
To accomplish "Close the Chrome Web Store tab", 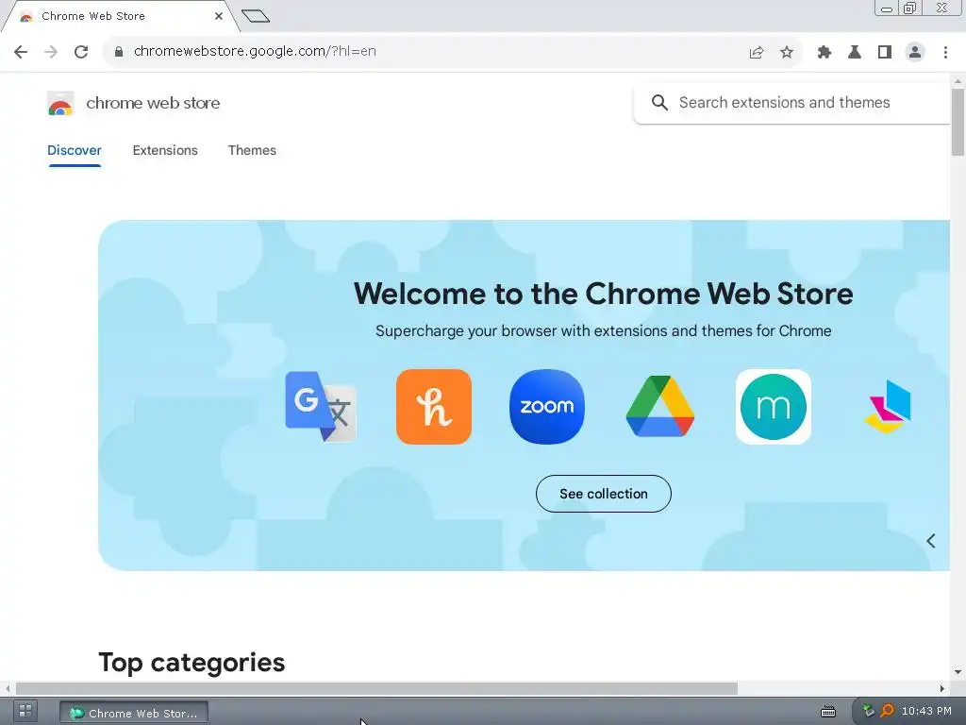I will pyautogui.click(x=219, y=16).
